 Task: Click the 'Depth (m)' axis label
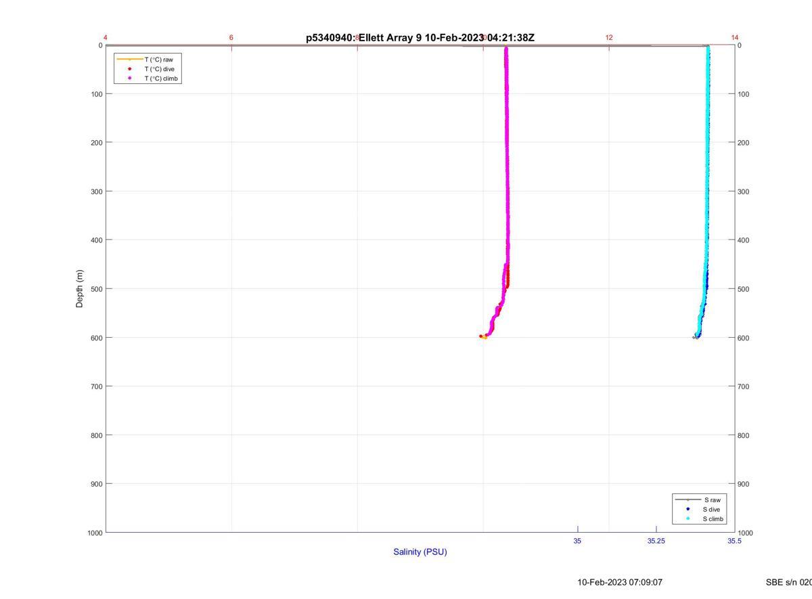point(79,289)
